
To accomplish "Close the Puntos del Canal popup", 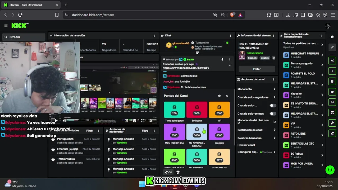I will 227,96.
